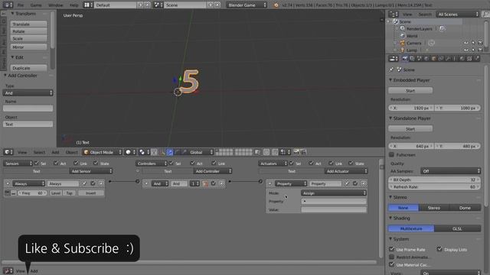The image size is (490, 275).
Task: Click the pin icon beside Scene in properties
Action: 391,70
